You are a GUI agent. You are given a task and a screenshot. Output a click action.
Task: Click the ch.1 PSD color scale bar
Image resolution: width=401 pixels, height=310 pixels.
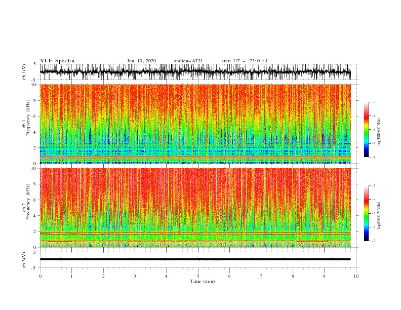[366, 130]
